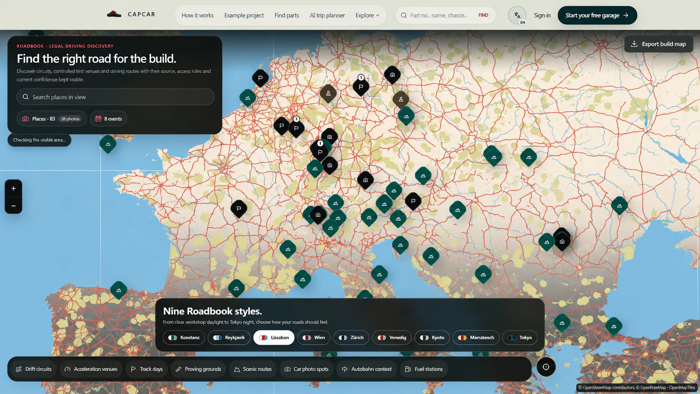Open the How it works page
700x394 pixels.
tap(198, 15)
